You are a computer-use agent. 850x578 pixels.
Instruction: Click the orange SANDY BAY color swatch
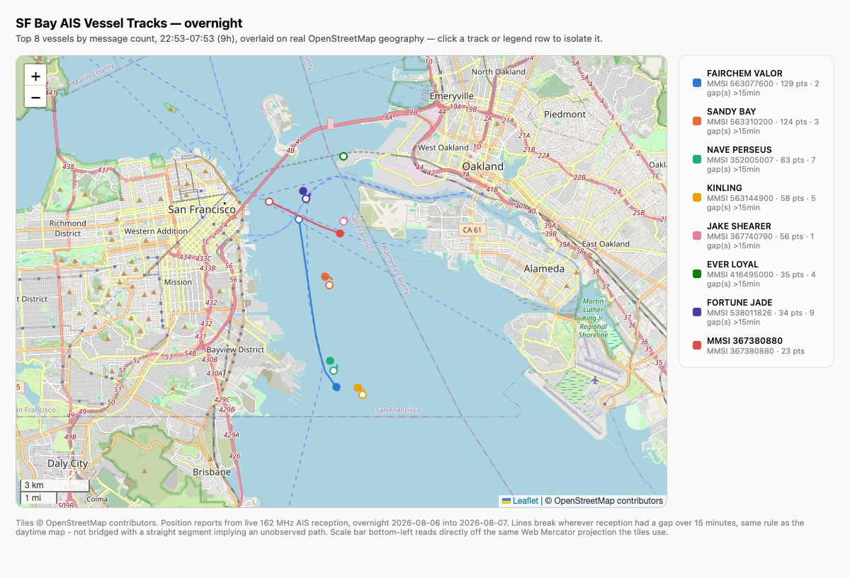point(697,121)
